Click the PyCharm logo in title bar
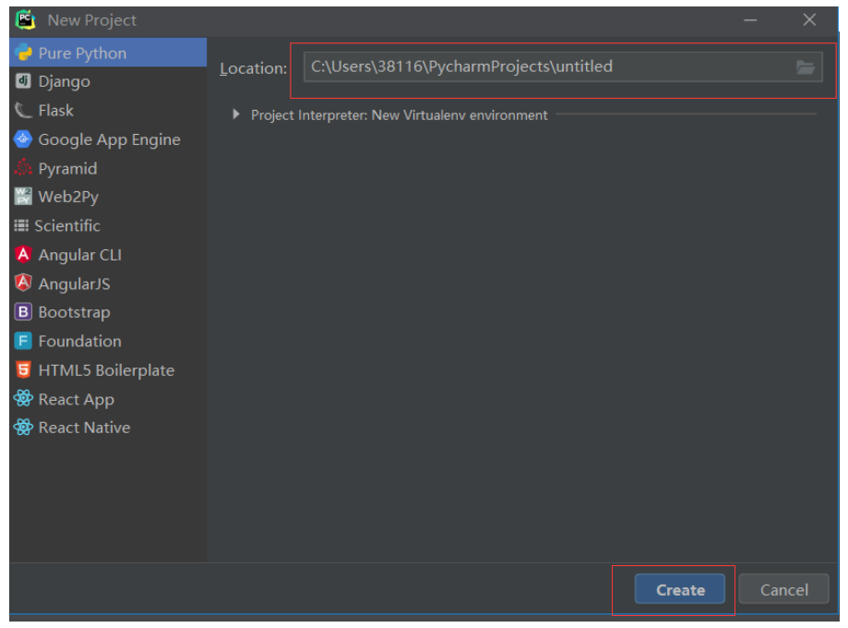The height and width of the screenshot is (628, 848). point(26,20)
